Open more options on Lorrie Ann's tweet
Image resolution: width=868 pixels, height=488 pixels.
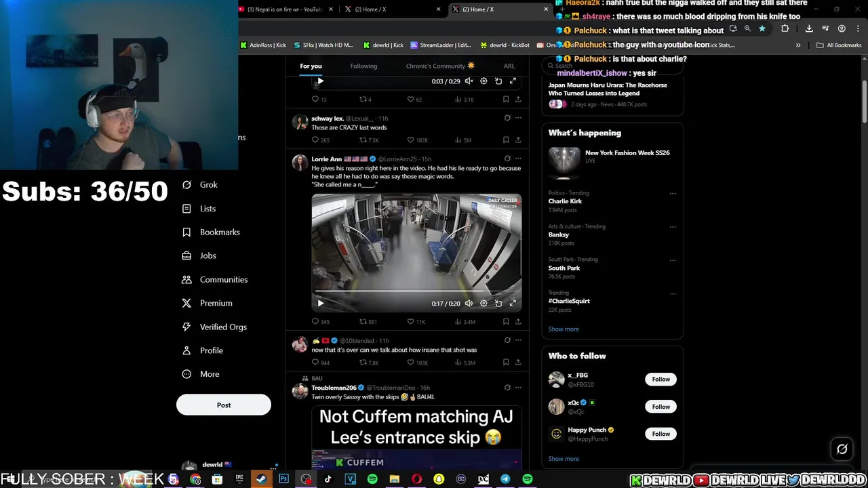[518, 159]
